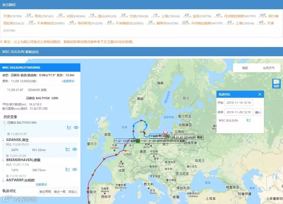Select 最近两周 track range
This screenshot has width=283, height=204.
point(45,191)
